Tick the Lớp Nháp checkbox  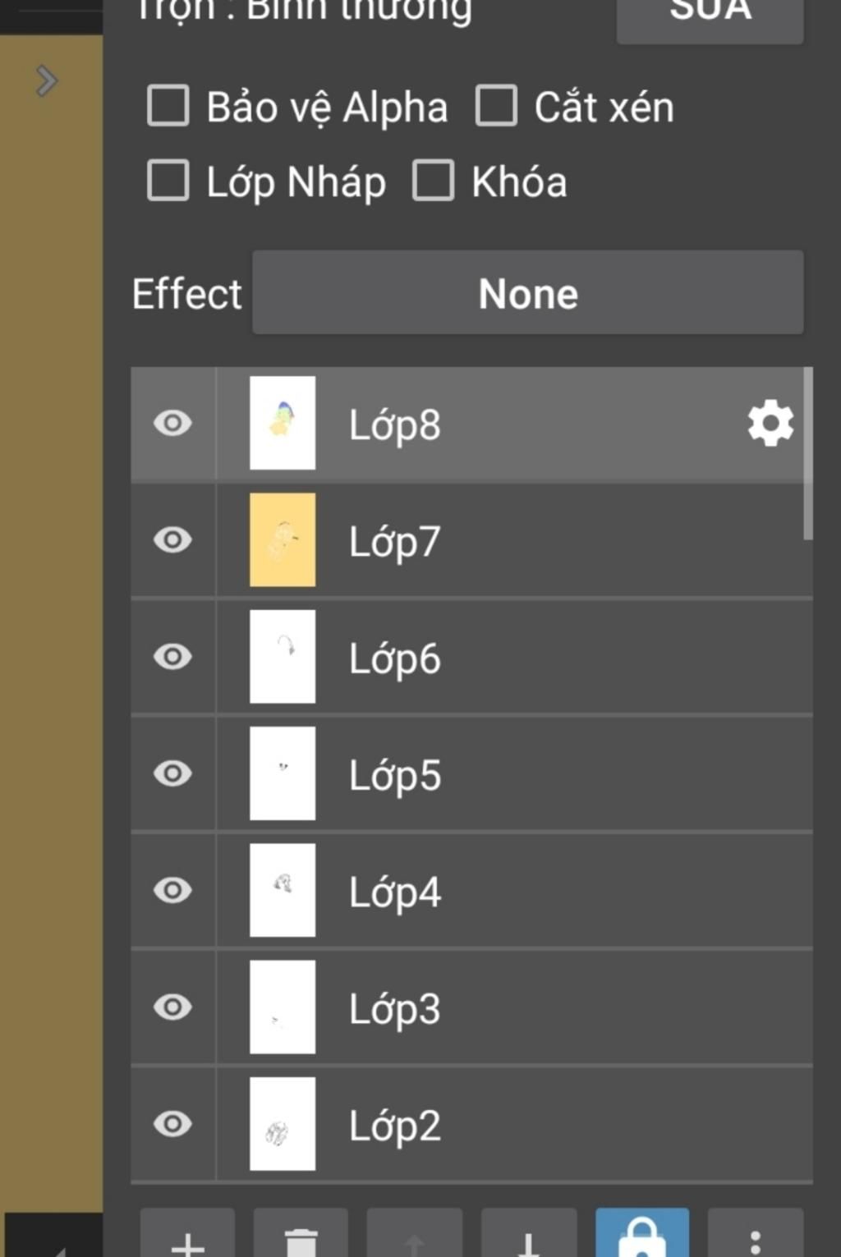(x=168, y=181)
